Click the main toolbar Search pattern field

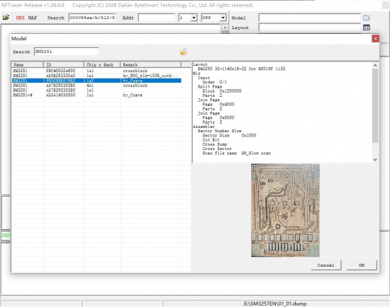coord(92,18)
